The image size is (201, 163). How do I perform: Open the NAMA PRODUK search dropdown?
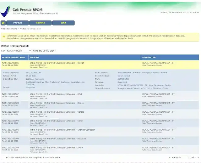(x=19, y=51)
